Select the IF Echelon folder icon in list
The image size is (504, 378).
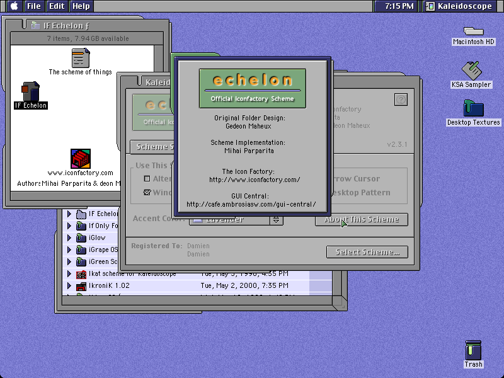[81, 214]
